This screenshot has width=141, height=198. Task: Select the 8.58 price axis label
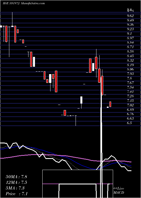(x=130, y=52)
